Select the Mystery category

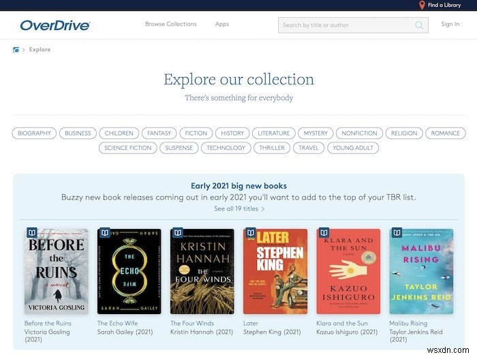(x=316, y=133)
